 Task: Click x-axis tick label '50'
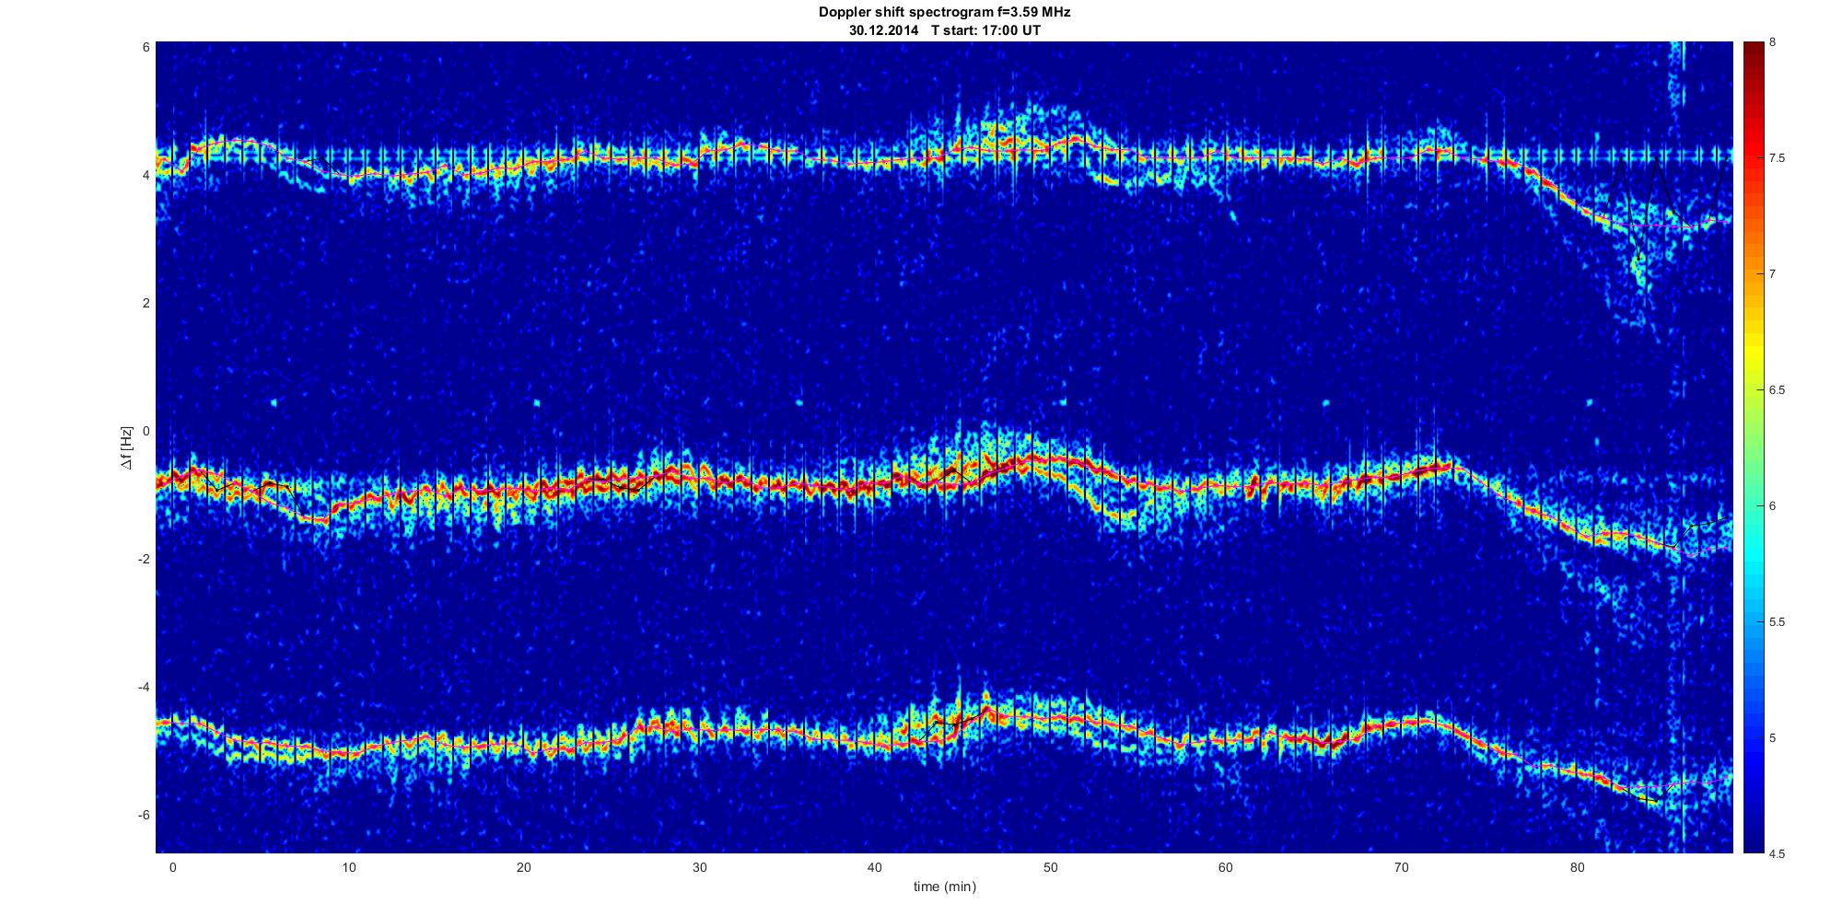[1050, 867]
